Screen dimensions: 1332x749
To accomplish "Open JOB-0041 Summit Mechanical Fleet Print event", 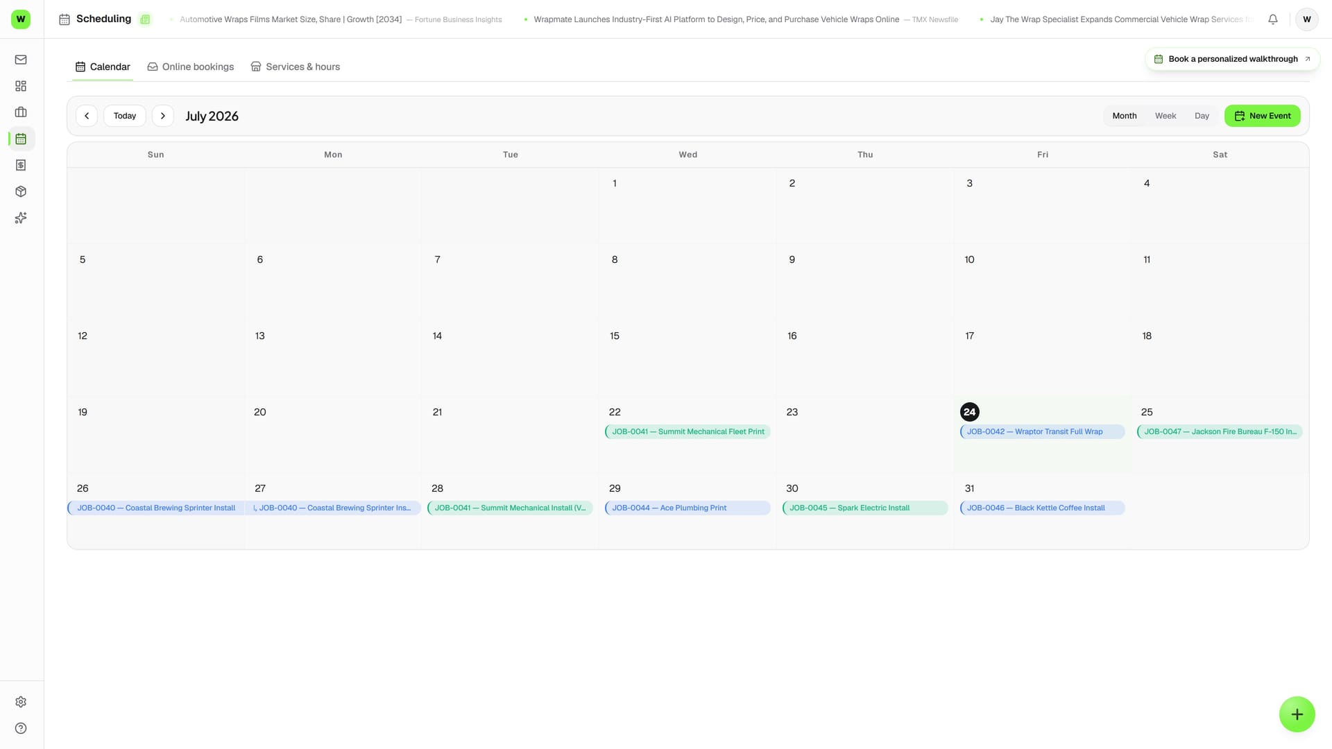I will coord(688,431).
